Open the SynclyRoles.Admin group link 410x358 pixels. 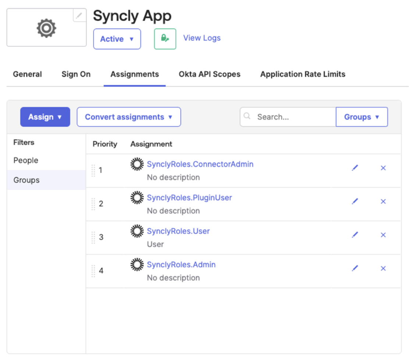click(x=181, y=264)
